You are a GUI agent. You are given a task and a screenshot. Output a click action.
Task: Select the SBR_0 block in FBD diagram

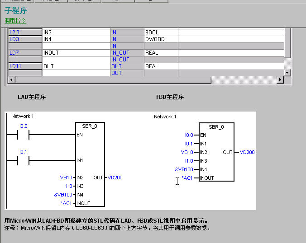(x=216, y=152)
